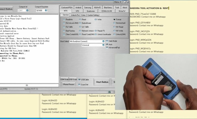Switch to the SPD tab

(77, 11)
